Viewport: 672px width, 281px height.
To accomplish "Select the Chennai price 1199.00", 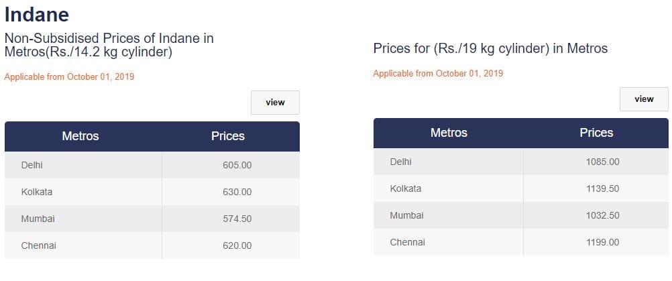I will tap(602, 243).
